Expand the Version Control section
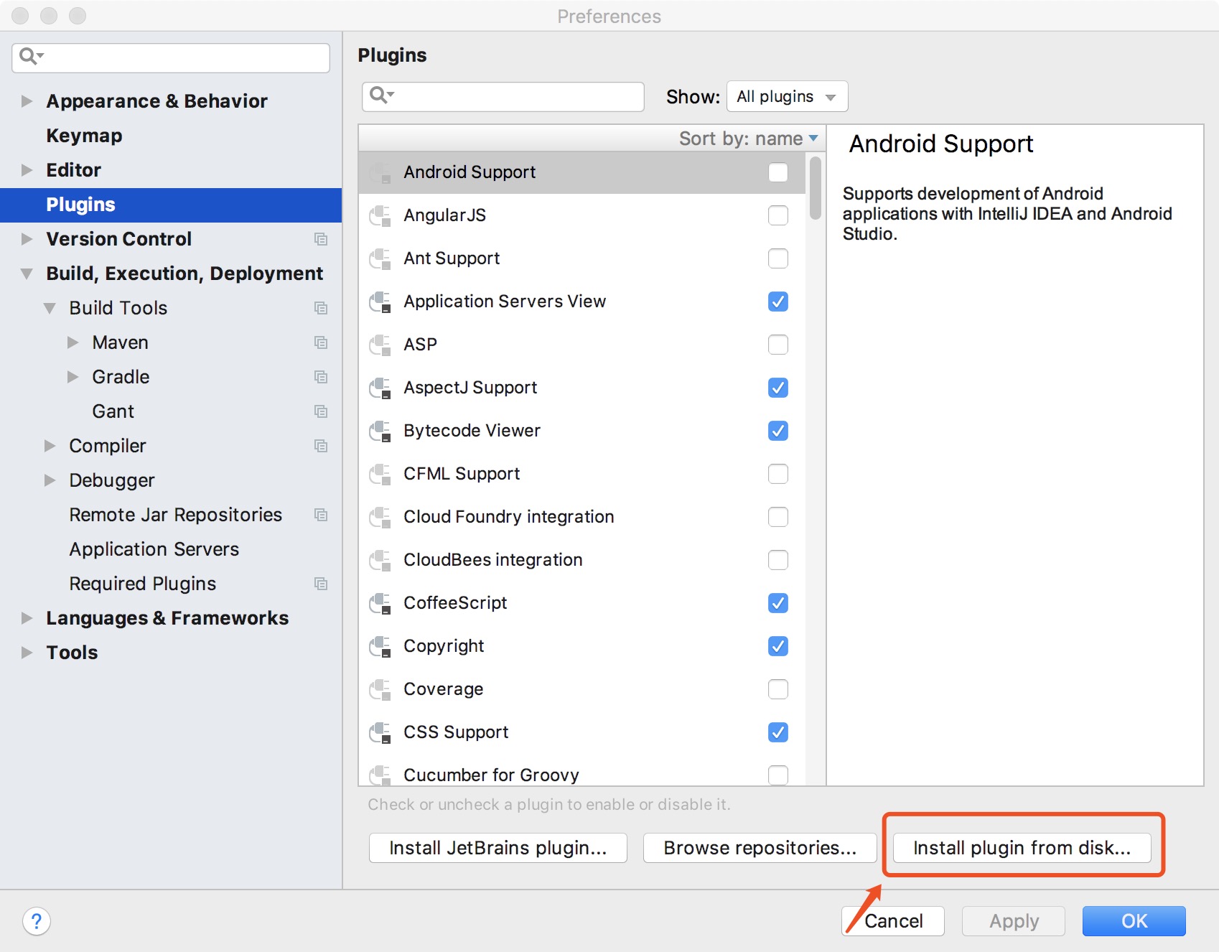The width and height of the screenshot is (1219, 952). (x=27, y=239)
